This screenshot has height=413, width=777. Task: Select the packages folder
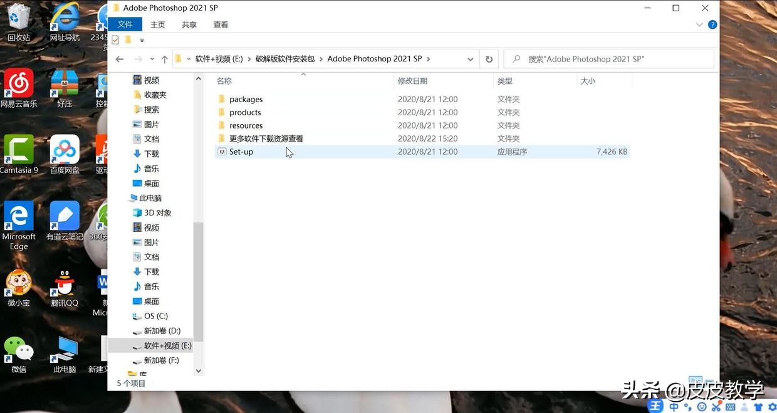pyautogui.click(x=246, y=99)
